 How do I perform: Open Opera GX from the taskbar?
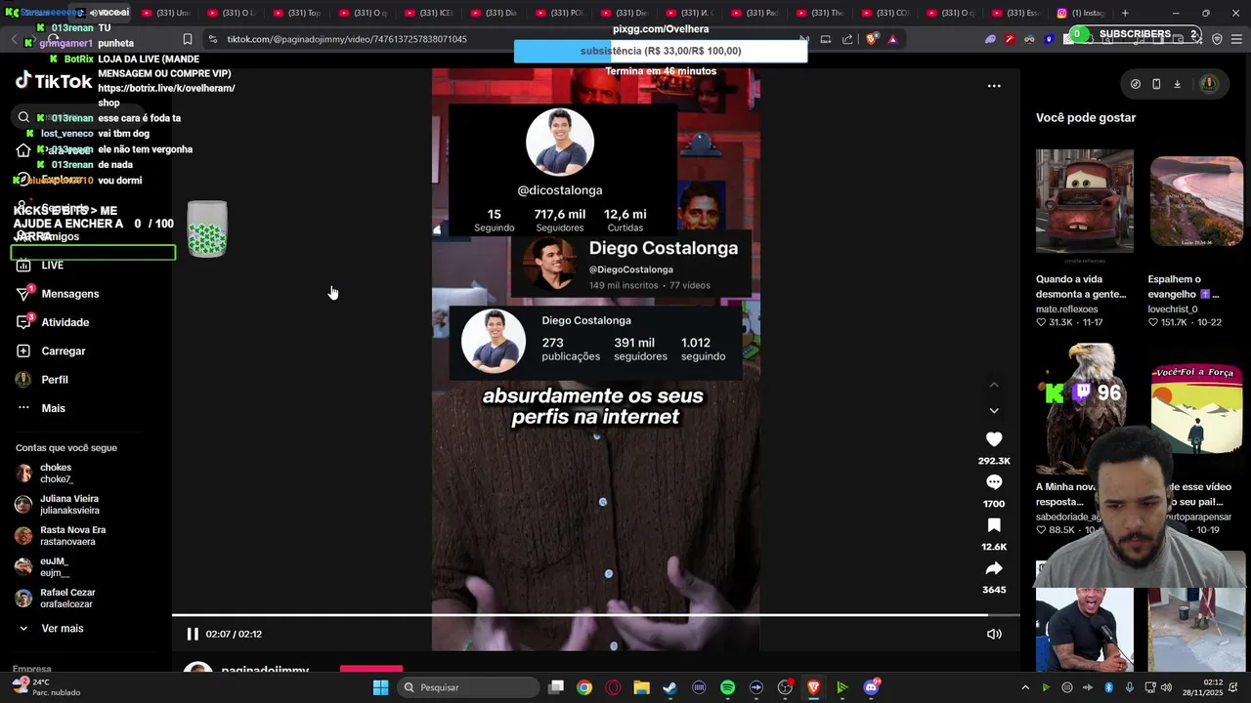click(613, 687)
